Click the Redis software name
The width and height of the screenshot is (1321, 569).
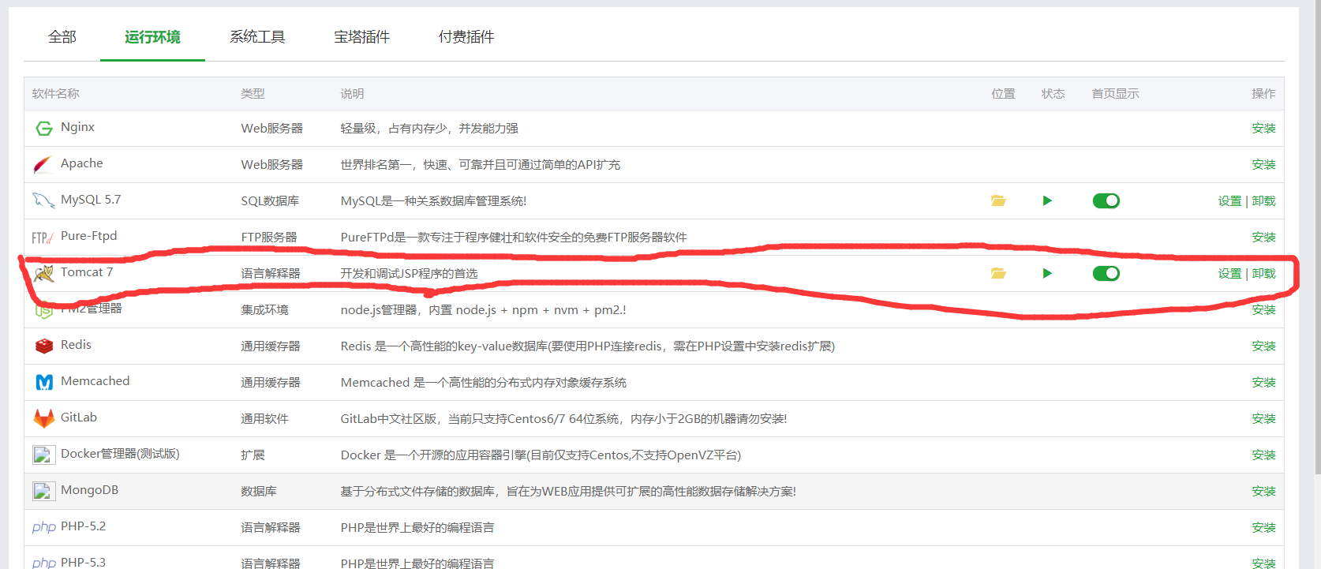tap(76, 345)
